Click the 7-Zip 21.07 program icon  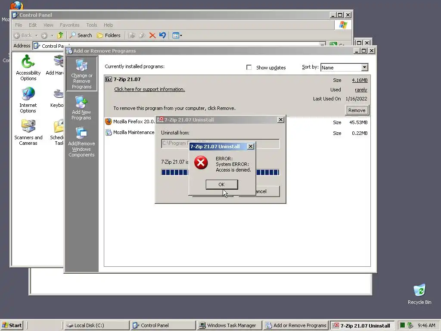(108, 79)
